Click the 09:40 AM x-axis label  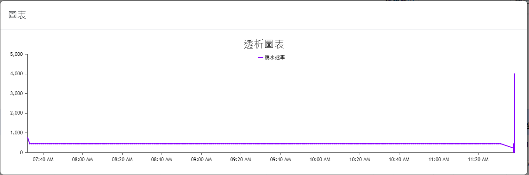point(280,159)
